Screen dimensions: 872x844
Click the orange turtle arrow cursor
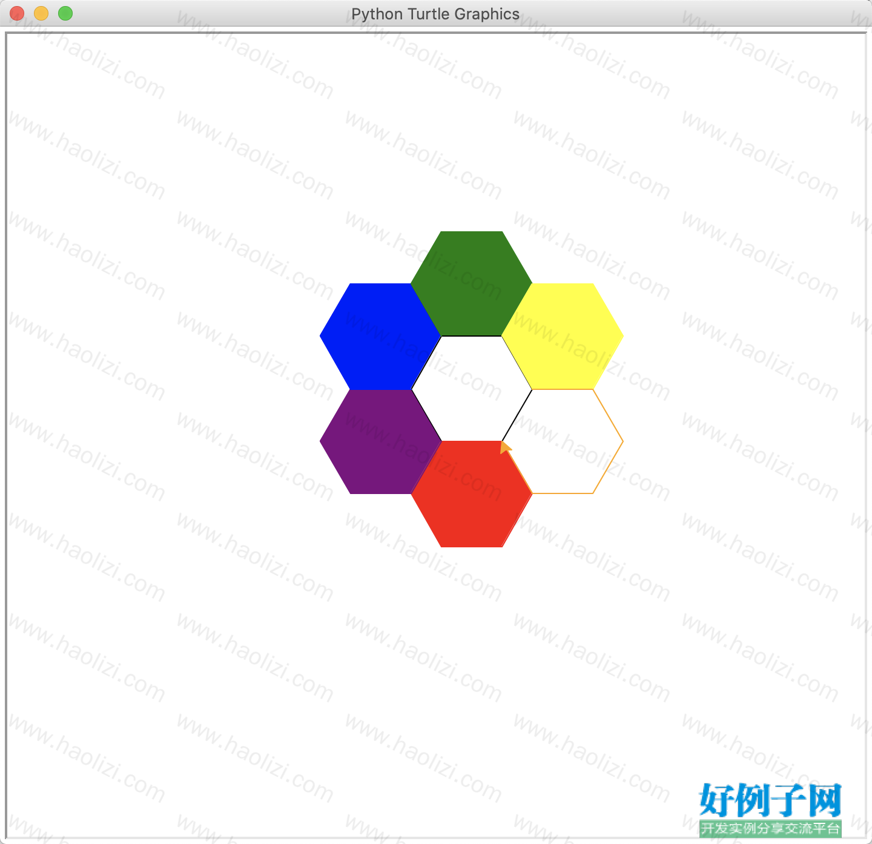click(505, 447)
